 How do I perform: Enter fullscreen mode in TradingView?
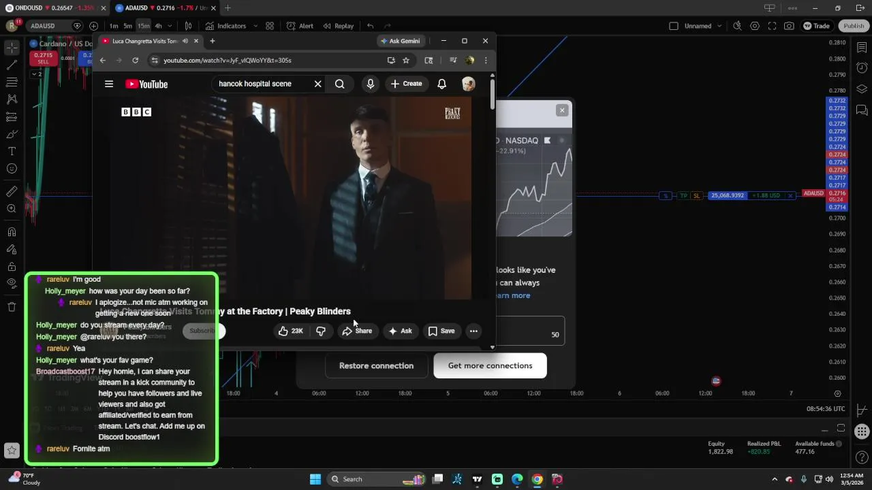tap(772, 26)
